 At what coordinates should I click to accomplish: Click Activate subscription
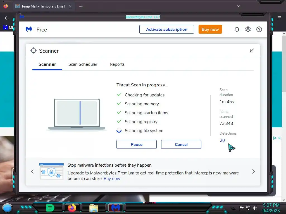(x=167, y=29)
